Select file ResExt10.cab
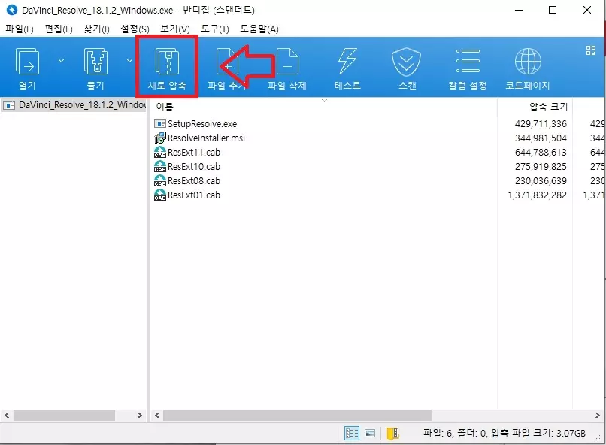Viewport: 606px width, 445px height. [x=194, y=166]
